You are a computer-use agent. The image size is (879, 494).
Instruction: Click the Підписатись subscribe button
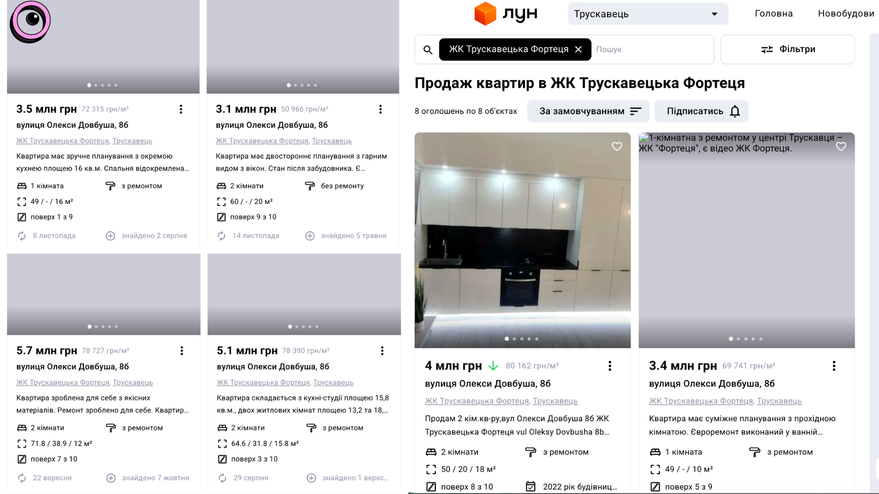click(x=701, y=111)
